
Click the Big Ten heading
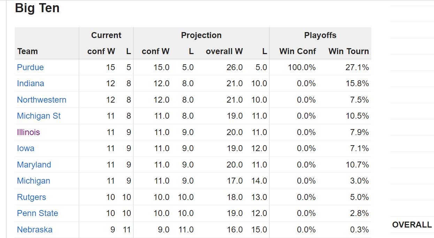coord(37,8)
